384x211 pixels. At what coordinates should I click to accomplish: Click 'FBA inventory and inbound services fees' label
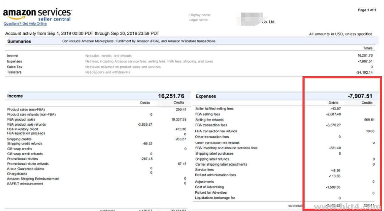click(226, 148)
